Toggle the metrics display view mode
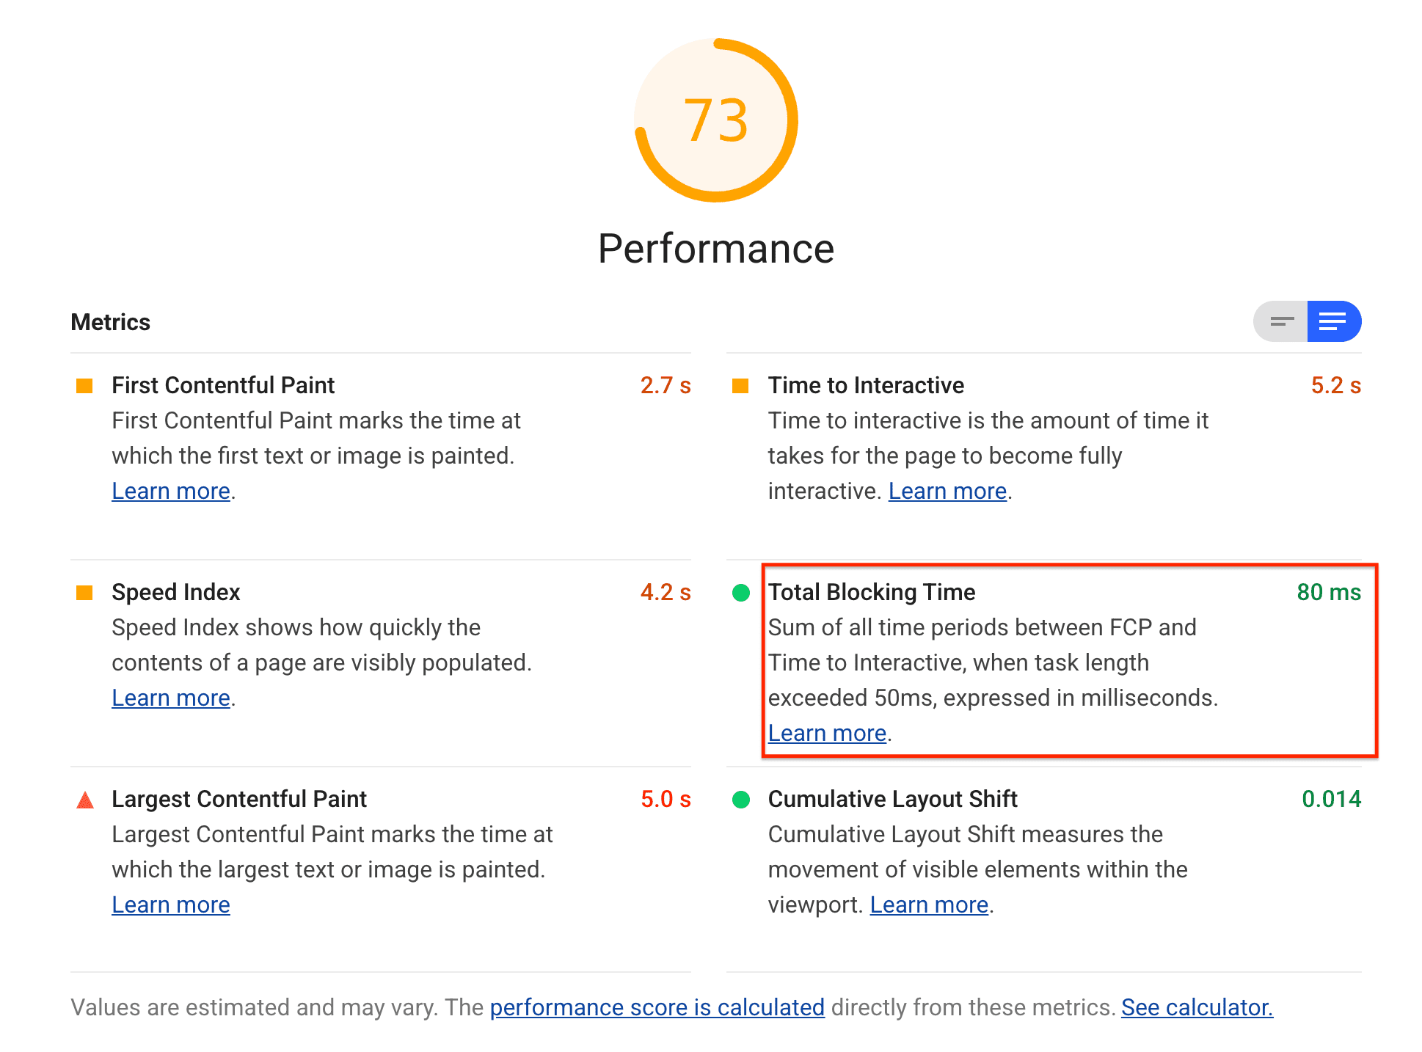Viewport: 1422px width, 1052px height. (1282, 323)
